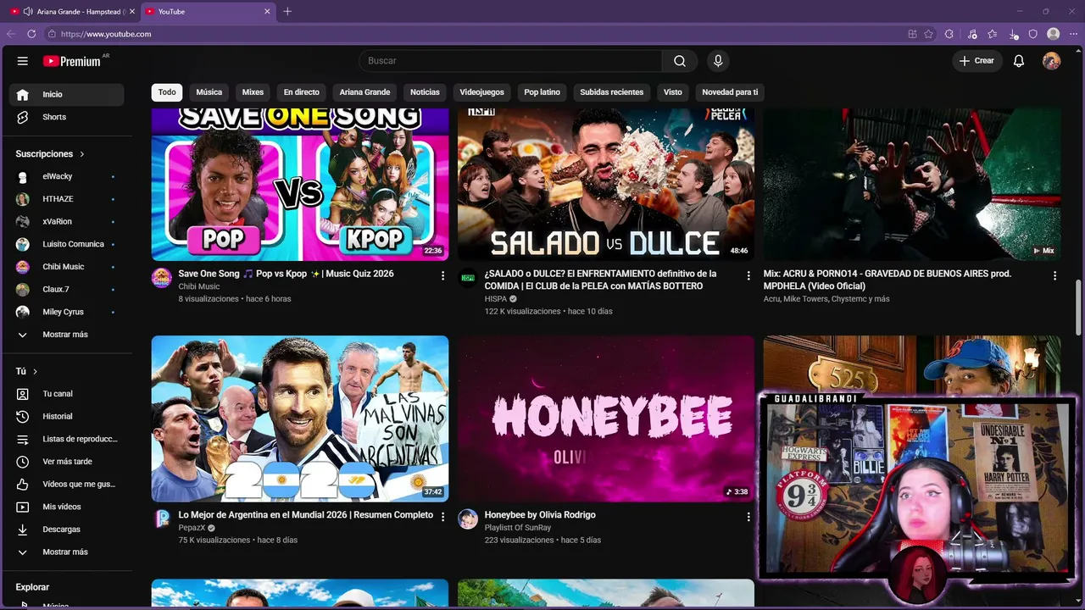The width and height of the screenshot is (1085, 610).
Task: Open the browser extensions icon
Action: [x=949, y=34]
